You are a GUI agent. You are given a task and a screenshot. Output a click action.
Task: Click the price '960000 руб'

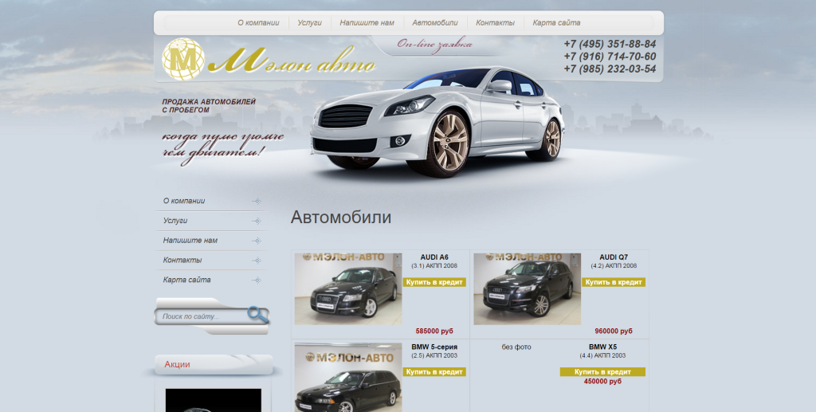(614, 331)
